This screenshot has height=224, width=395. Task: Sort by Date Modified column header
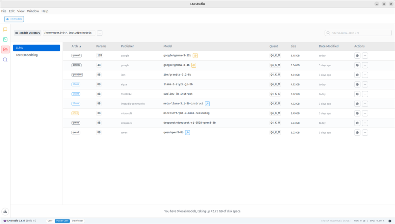329,46
